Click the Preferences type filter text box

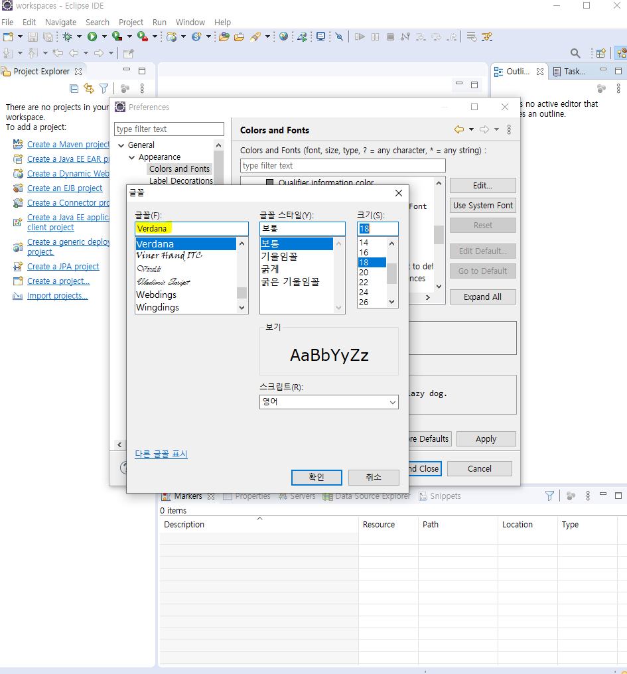click(169, 129)
